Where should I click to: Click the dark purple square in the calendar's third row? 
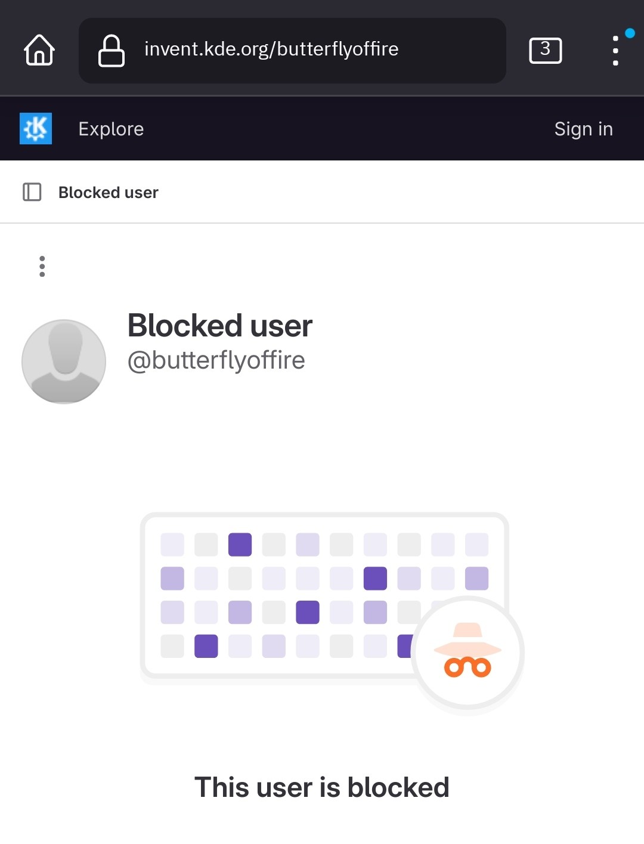tap(308, 613)
